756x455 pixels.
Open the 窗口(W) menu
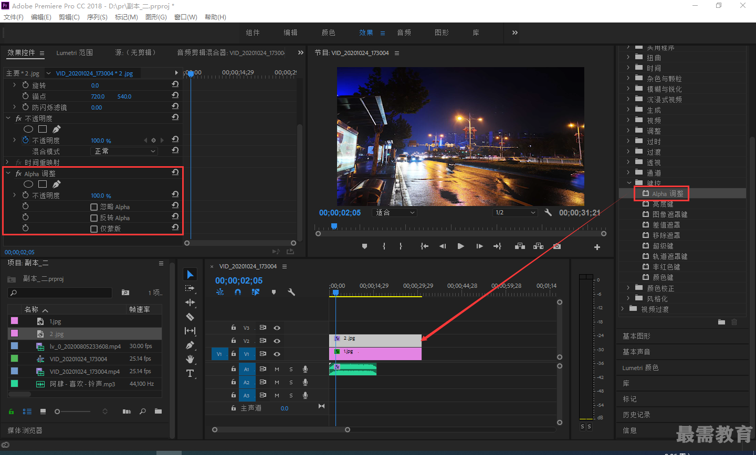pos(186,17)
